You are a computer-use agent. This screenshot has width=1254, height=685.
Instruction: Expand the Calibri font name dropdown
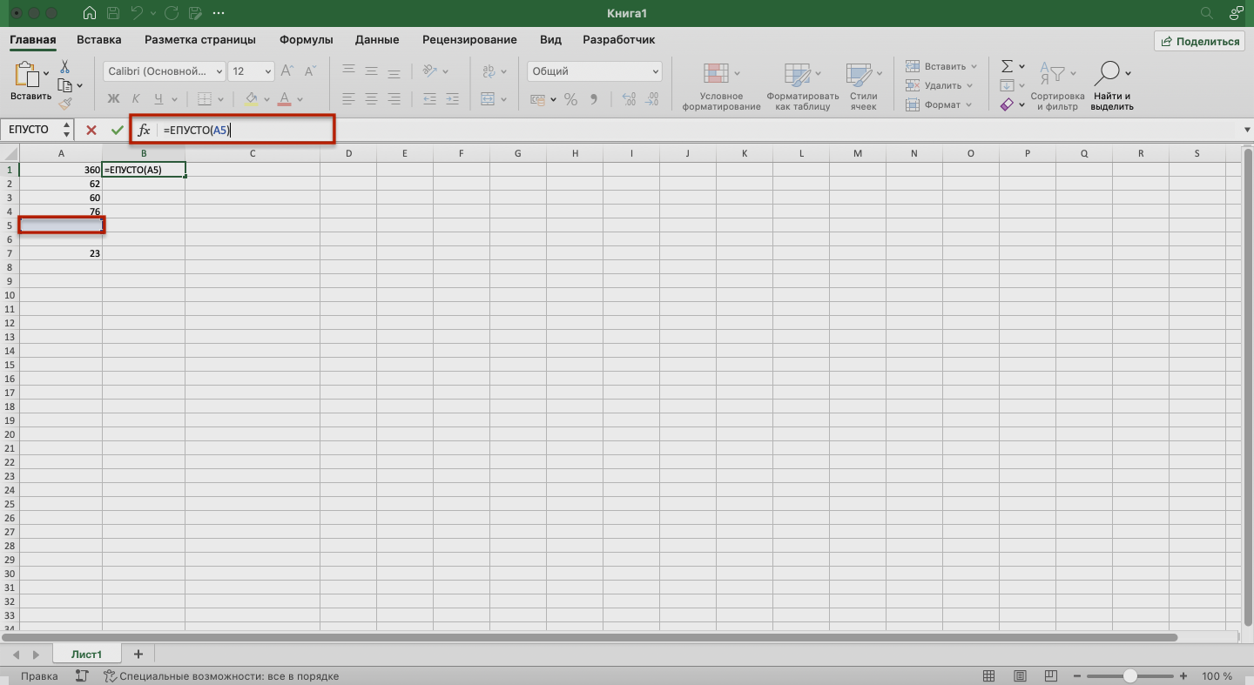coord(218,71)
